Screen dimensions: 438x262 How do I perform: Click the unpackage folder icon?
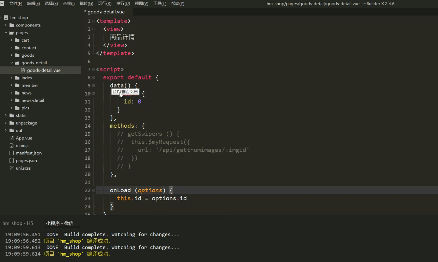coord(12,123)
